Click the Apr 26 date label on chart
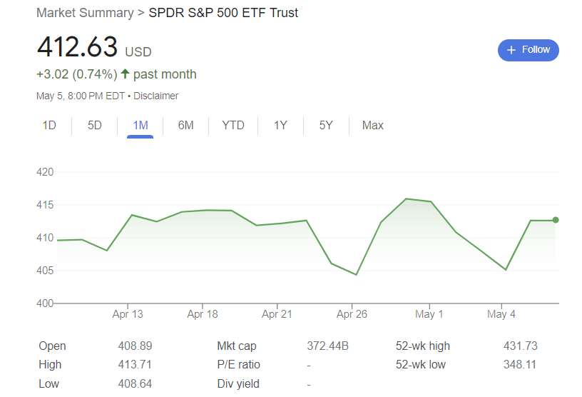582x397 pixels. pos(352,314)
